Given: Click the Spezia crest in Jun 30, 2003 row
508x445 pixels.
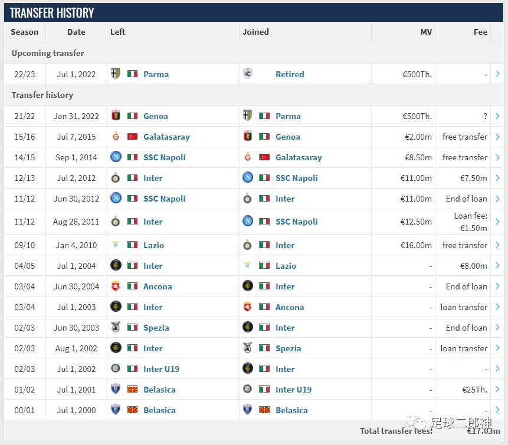Looking at the screenshot, I should coord(116,328).
